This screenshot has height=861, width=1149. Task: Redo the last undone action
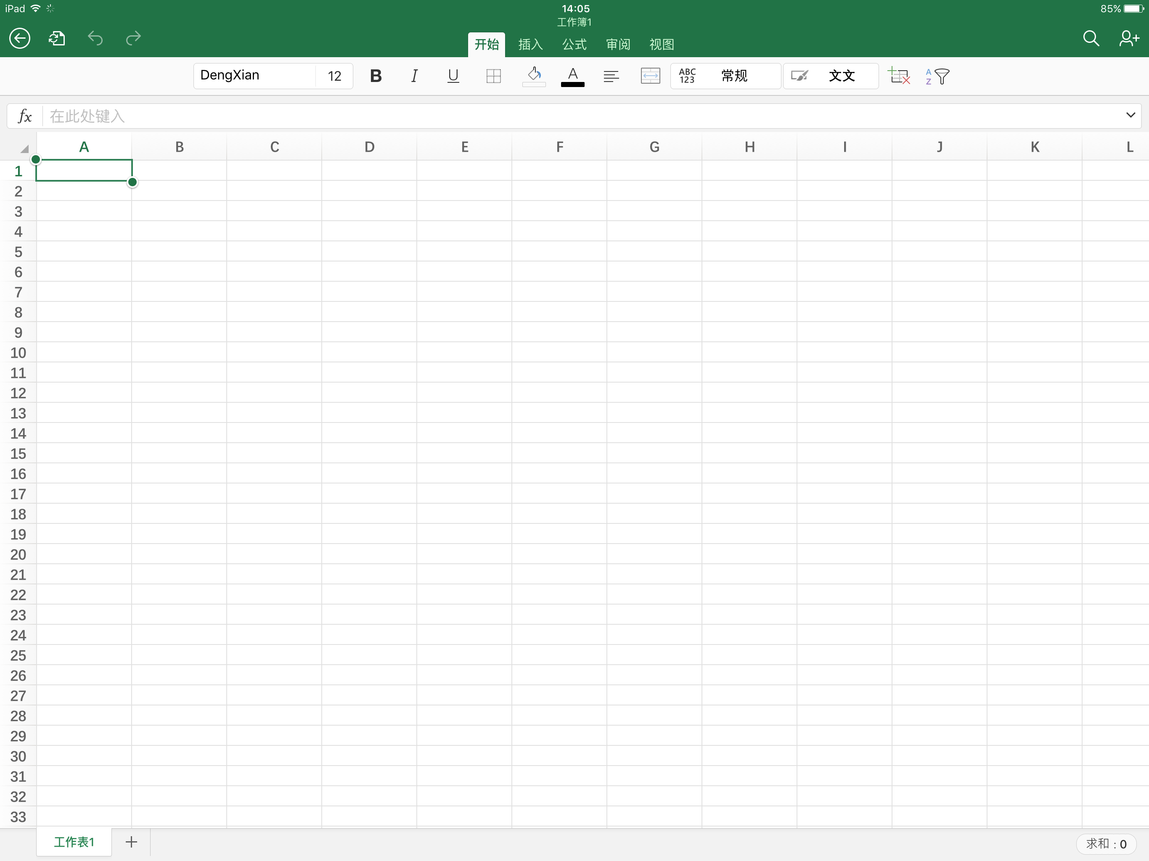[x=133, y=38]
